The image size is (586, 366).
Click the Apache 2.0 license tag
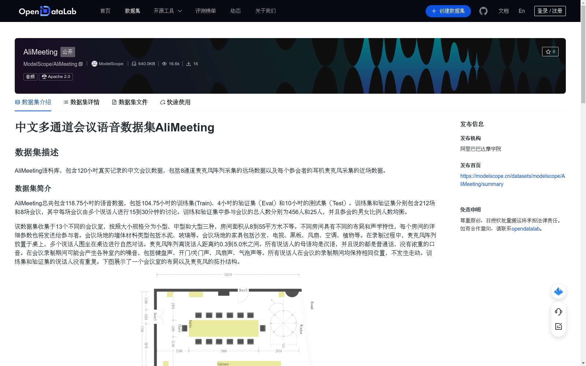point(55,76)
